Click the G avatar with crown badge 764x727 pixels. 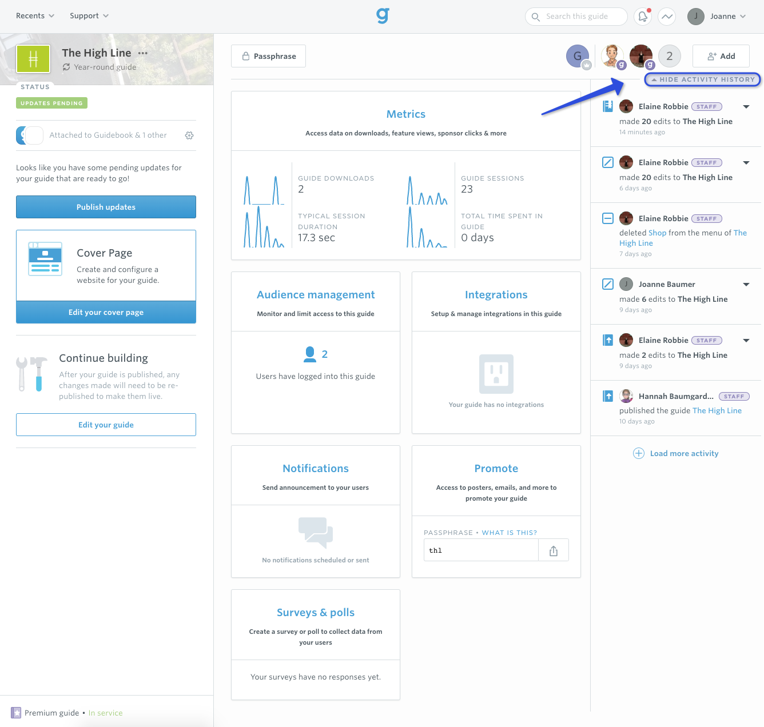click(578, 56)
